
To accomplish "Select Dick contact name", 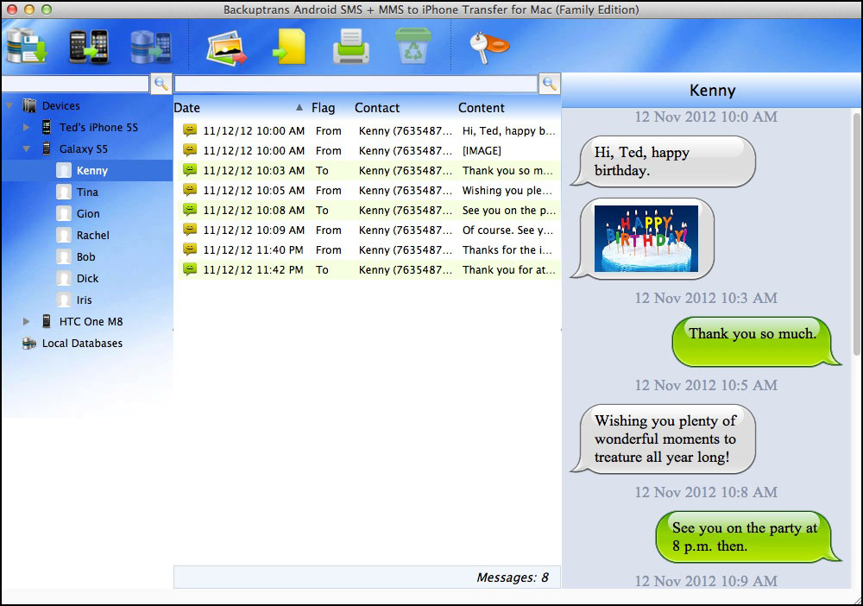I will [87, 279].
